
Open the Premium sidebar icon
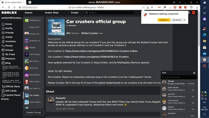pos(3,59)
